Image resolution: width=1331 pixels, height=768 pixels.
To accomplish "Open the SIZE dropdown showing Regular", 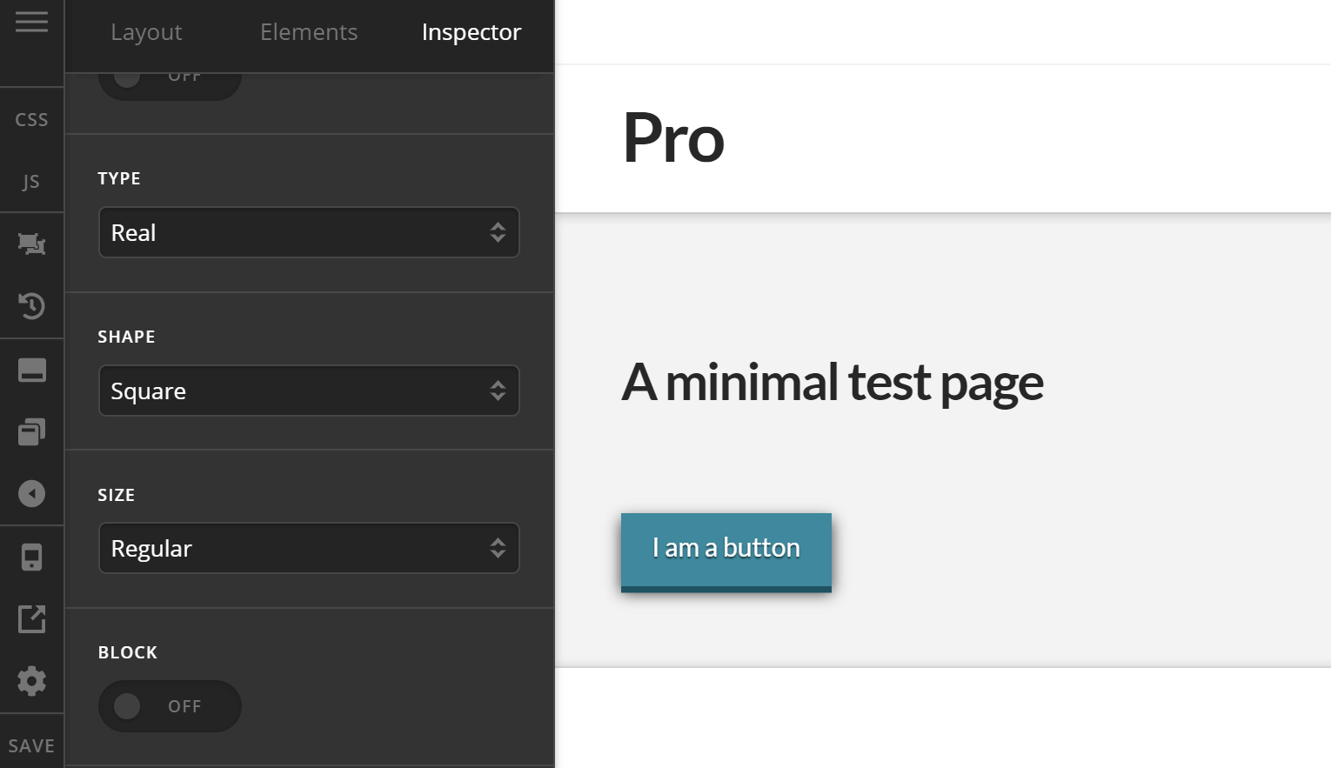I will 309,548.
